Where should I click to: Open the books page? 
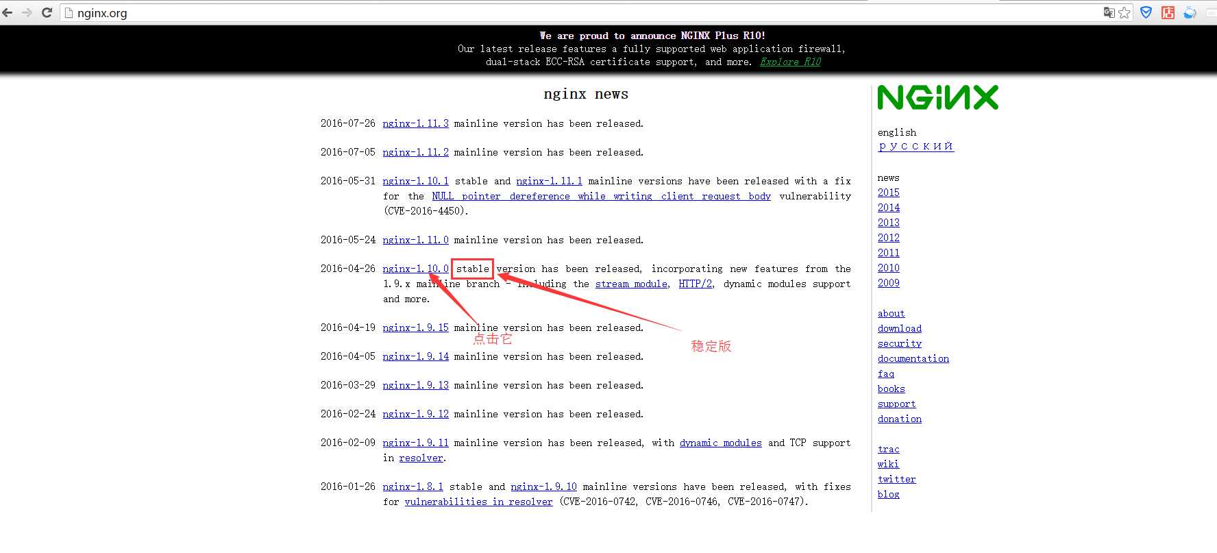coord(891,389)
